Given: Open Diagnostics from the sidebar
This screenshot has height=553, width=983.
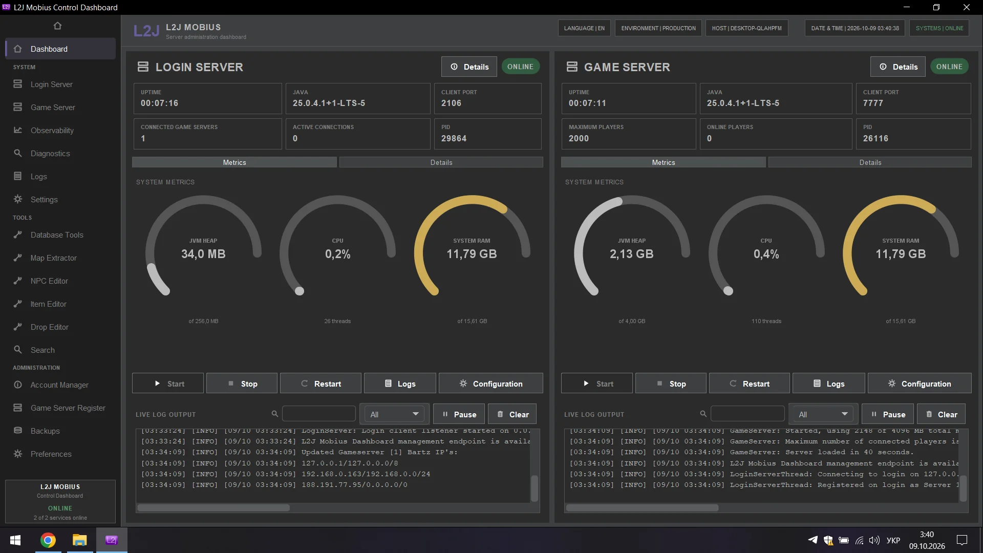Looking at the screenshot, I should pyautogui.click(x=60, y=154).
